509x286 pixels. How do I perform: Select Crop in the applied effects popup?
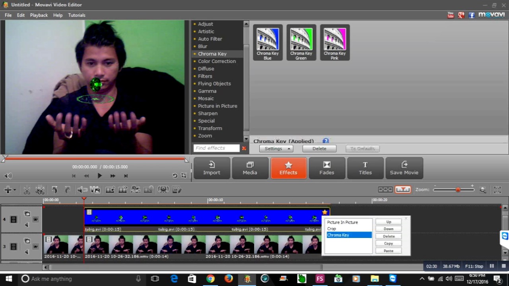tap(349, 229)
